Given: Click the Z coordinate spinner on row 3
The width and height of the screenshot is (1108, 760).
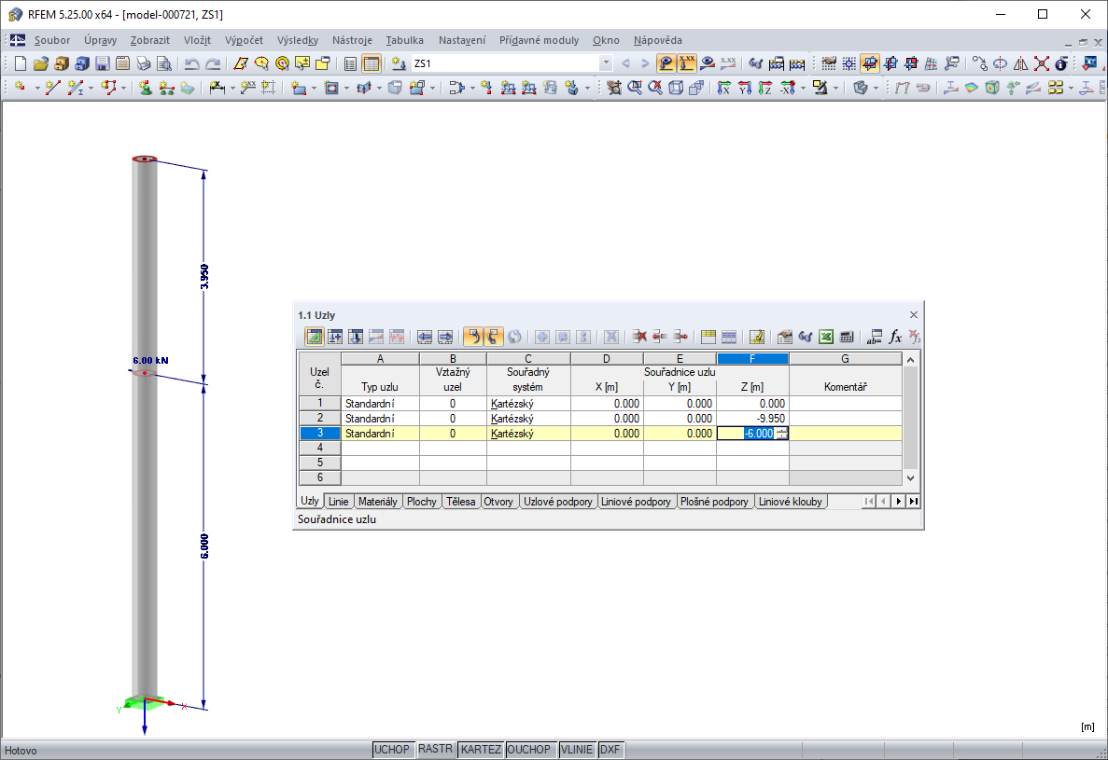Looking at the screenshot, I should (781, 434).
